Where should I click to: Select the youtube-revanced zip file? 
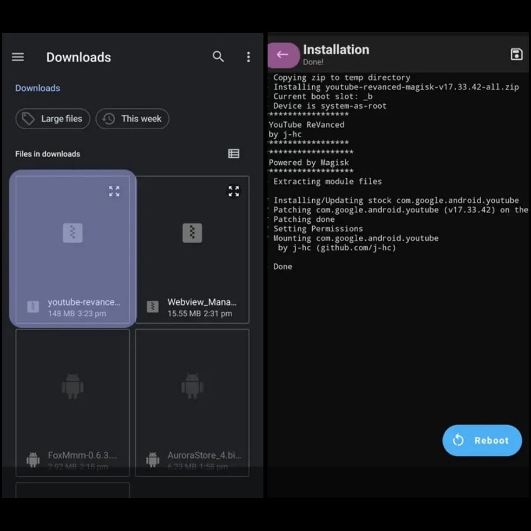[73, 249]
